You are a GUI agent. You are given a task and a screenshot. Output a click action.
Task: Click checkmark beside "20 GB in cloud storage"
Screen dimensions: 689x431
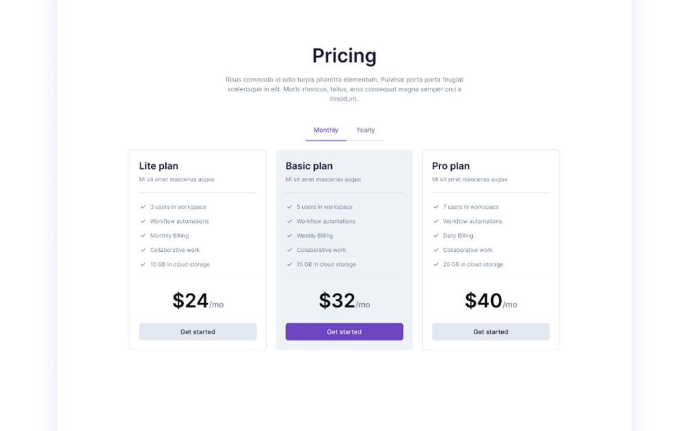pyautogui.click(x=436, y=264)
